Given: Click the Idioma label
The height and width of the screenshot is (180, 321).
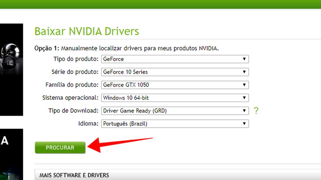Looking at the screenshot, I should (x=88, y=124).
